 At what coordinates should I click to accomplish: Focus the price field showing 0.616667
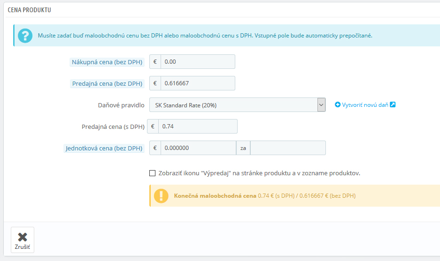click(x=198, y=83)
